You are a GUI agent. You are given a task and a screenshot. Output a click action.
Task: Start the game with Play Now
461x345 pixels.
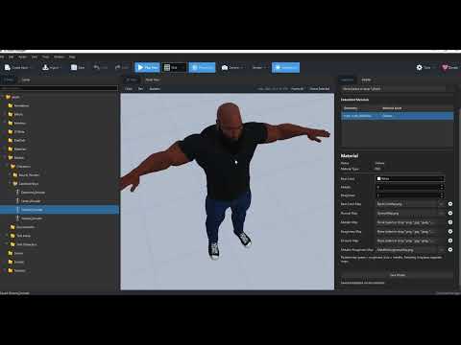(x=147, y=67)
